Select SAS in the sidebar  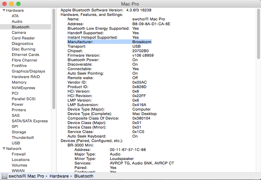(16, 115)
